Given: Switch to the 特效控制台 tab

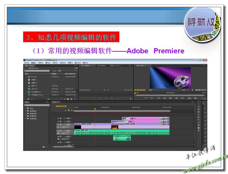Looking at the screenshot, I should point(101,66).
